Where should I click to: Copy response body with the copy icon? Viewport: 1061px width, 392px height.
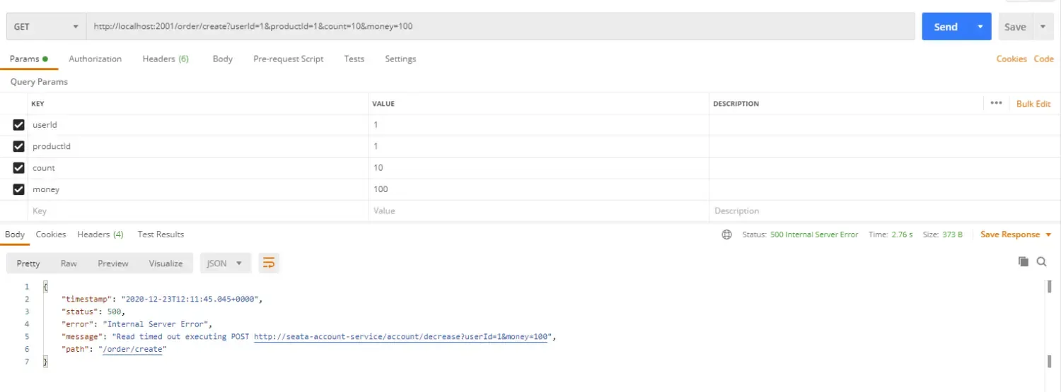coord(1023,261)
